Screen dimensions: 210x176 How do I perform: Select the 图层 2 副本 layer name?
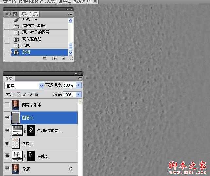(32, 105)
